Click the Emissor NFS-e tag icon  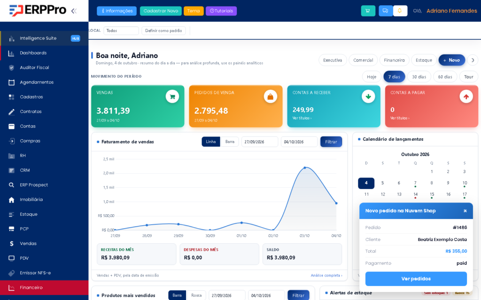click(11, 273)
